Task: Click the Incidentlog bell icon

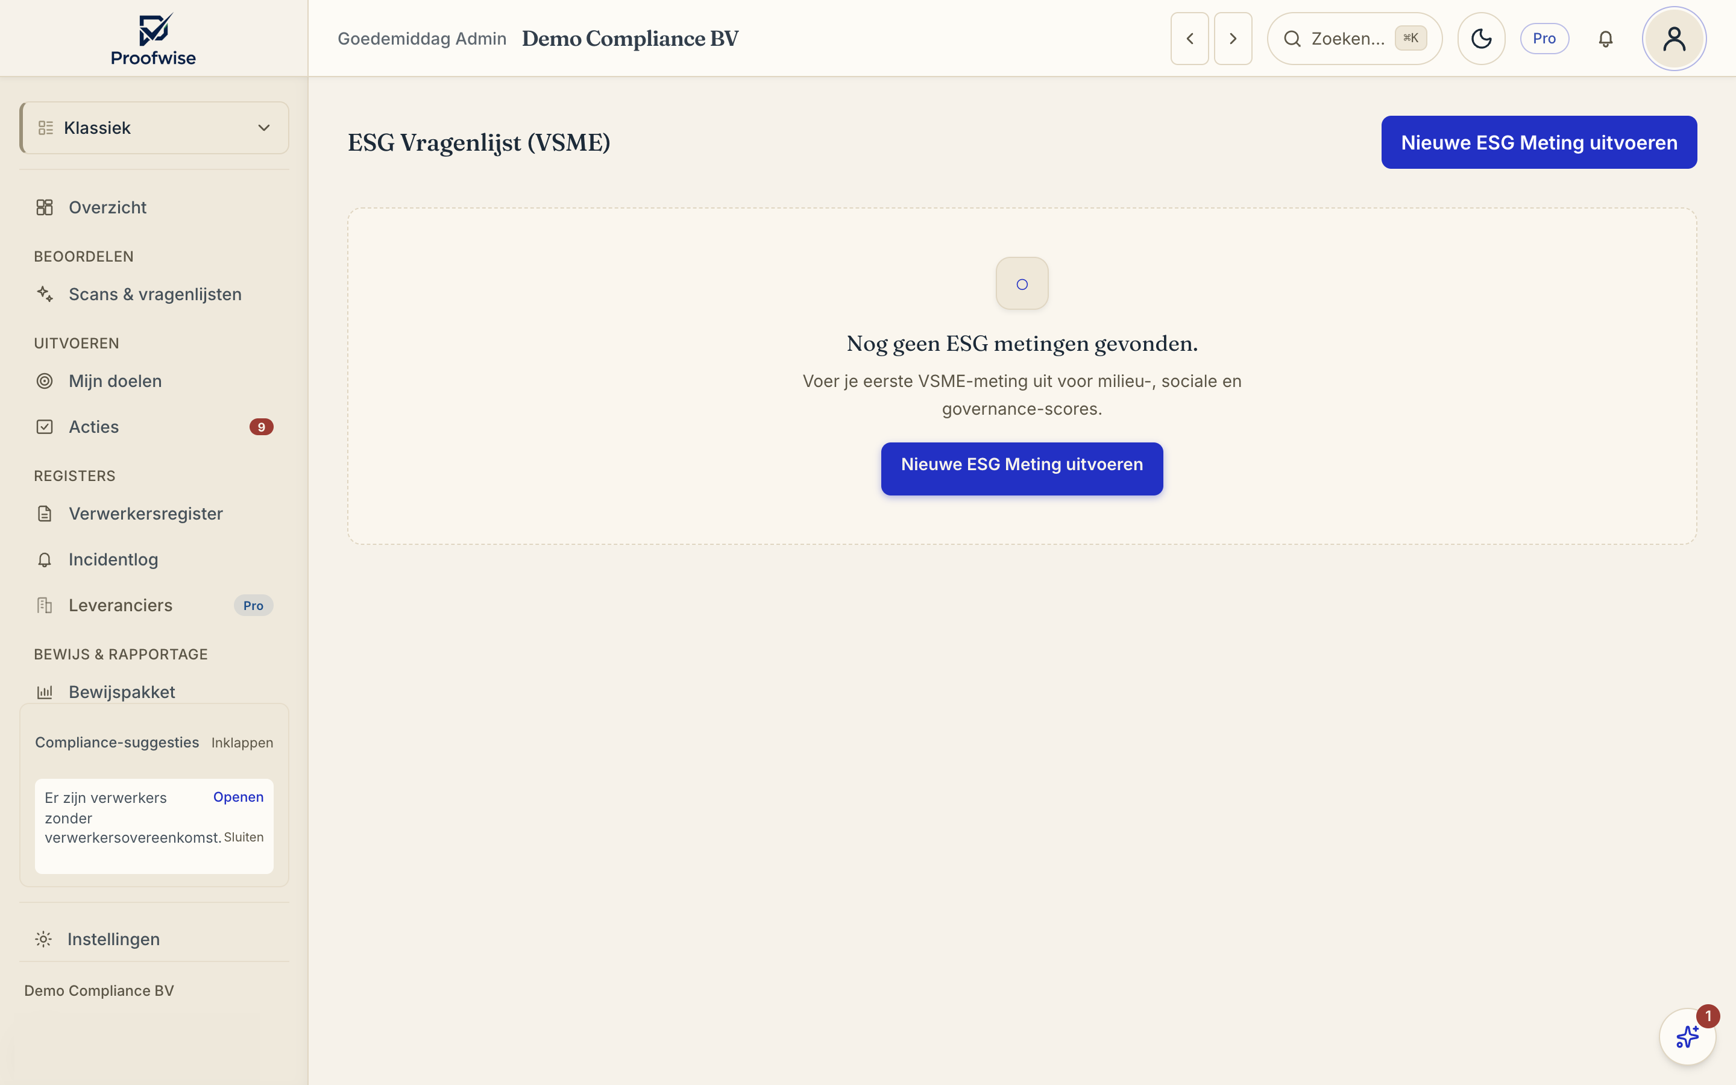Action: click(45, 560)
